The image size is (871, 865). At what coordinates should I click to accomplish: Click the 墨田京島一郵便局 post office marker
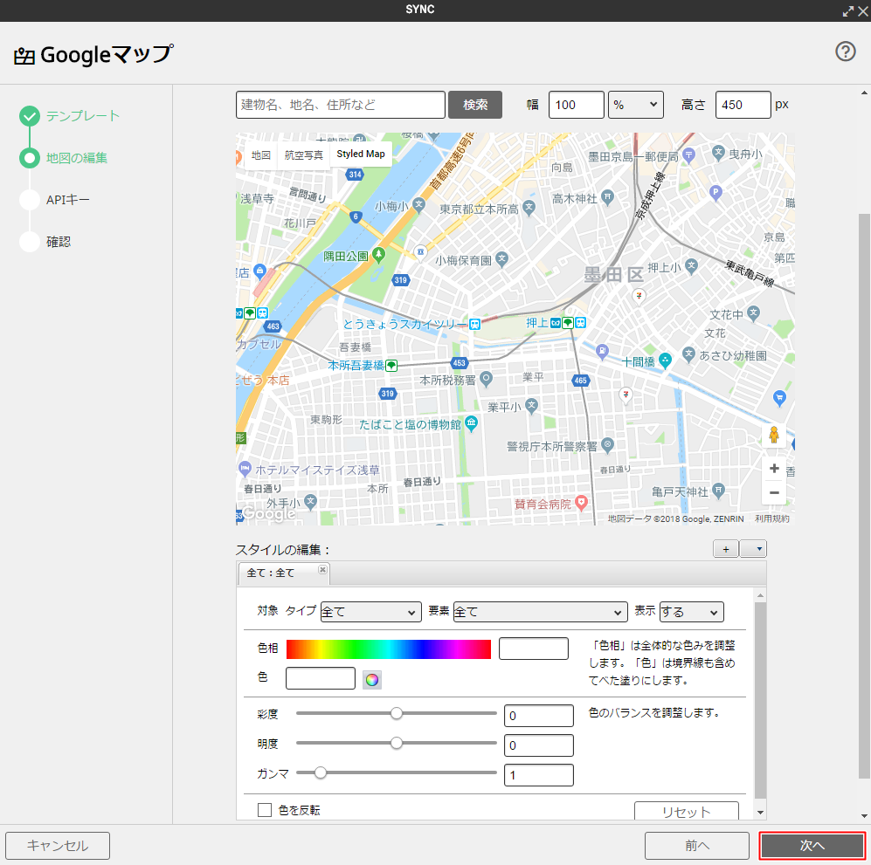pyautogui.click(x=688, y=155)
